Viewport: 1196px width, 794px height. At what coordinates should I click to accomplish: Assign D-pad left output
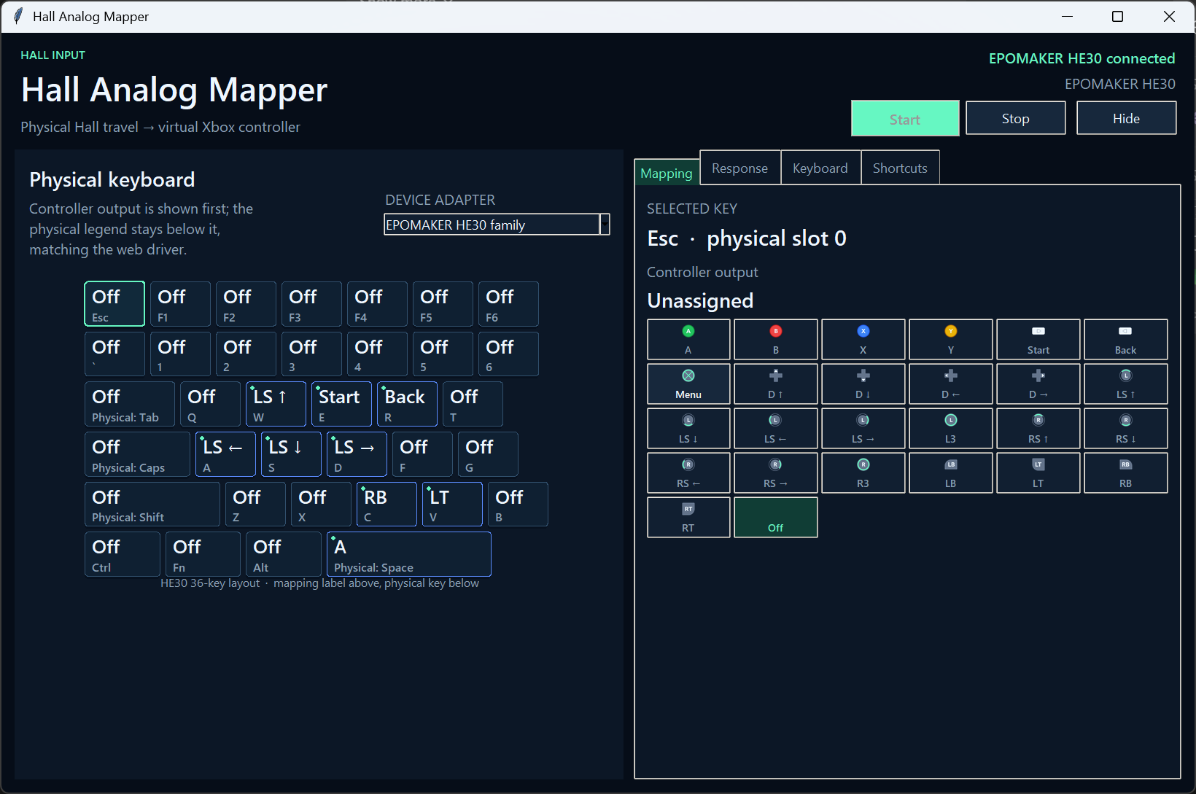click(951, 384)
